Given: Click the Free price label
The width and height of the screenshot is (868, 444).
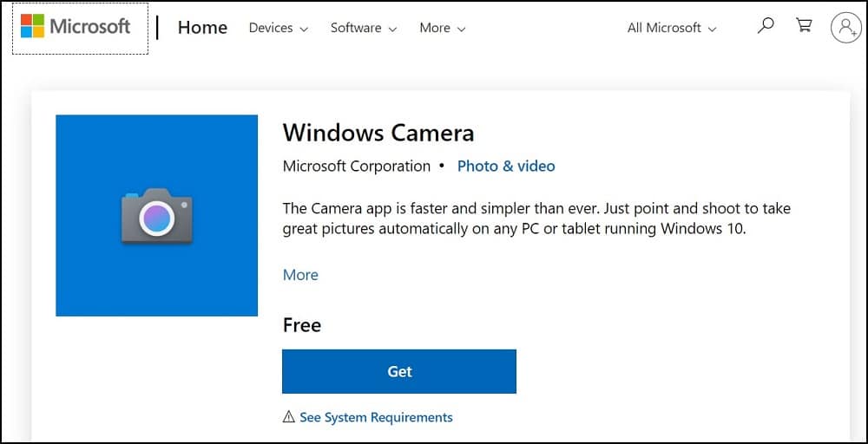Looking at the screenshot, I should pos(302,324).
